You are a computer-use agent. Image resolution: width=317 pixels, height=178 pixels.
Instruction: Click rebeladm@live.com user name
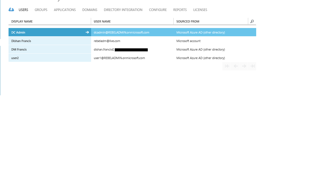[107, 41]
